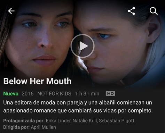Tap the green Nuevo badge
The width and height of the screenshot is (165, 133).
(11, 93)
